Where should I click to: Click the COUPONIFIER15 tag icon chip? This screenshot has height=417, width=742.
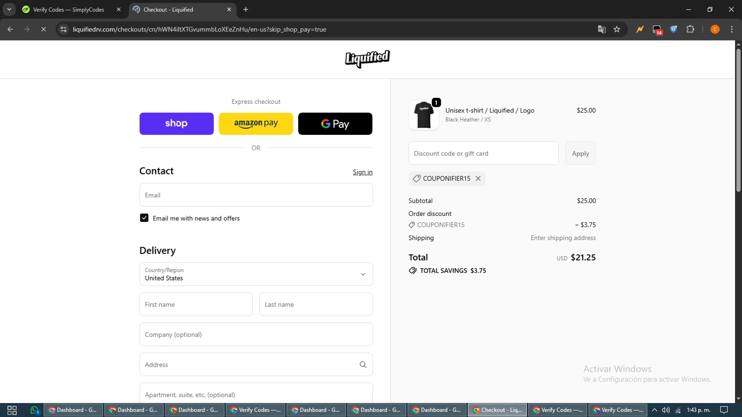417,178
